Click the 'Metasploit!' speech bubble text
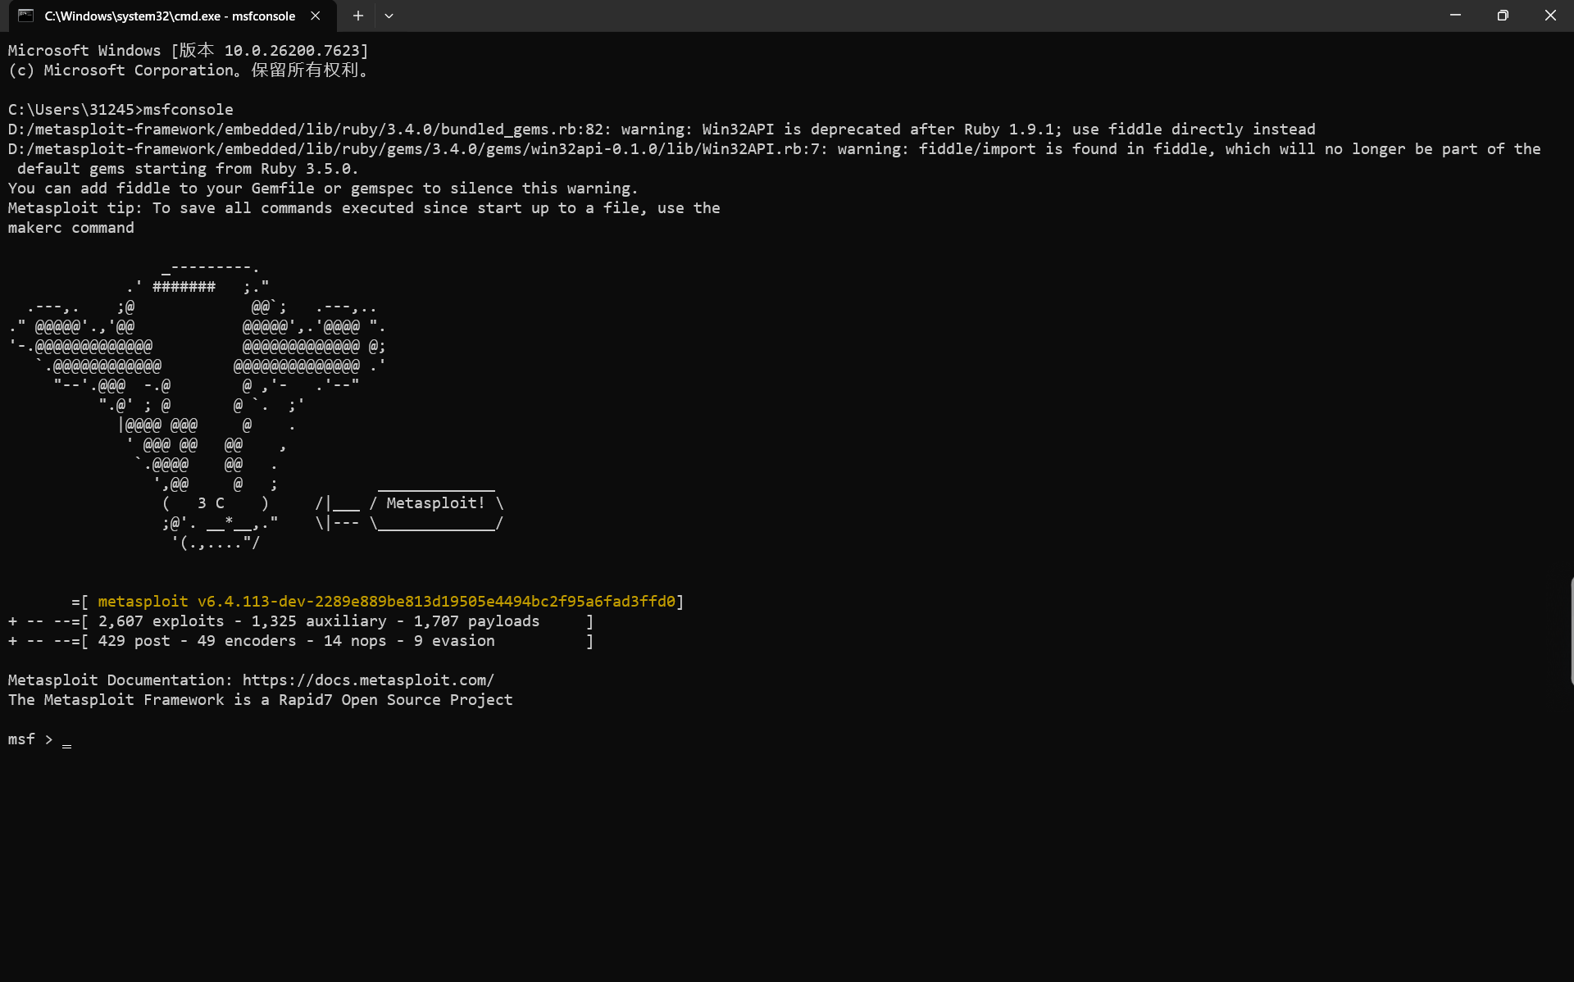The image size is (1574, 982). (x=435, y=503)
